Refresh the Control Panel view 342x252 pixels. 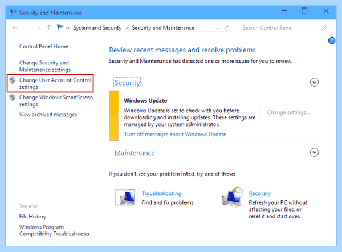[227, 28]
